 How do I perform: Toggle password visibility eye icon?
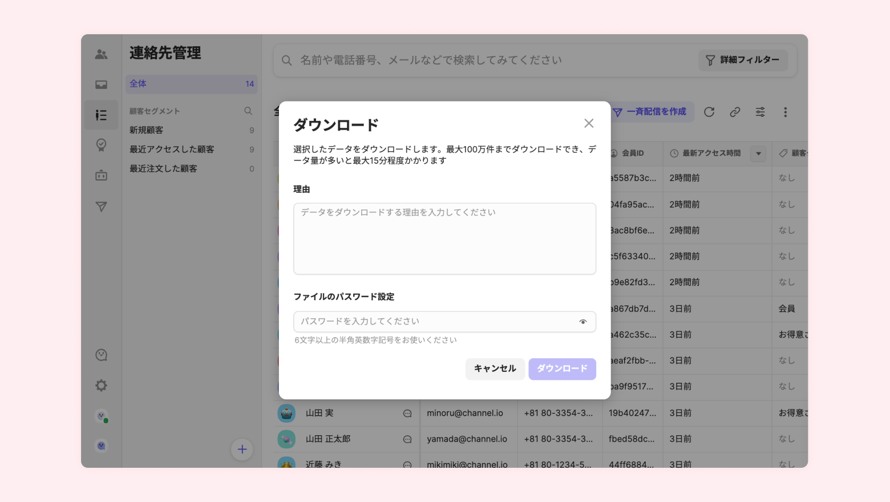582,322
